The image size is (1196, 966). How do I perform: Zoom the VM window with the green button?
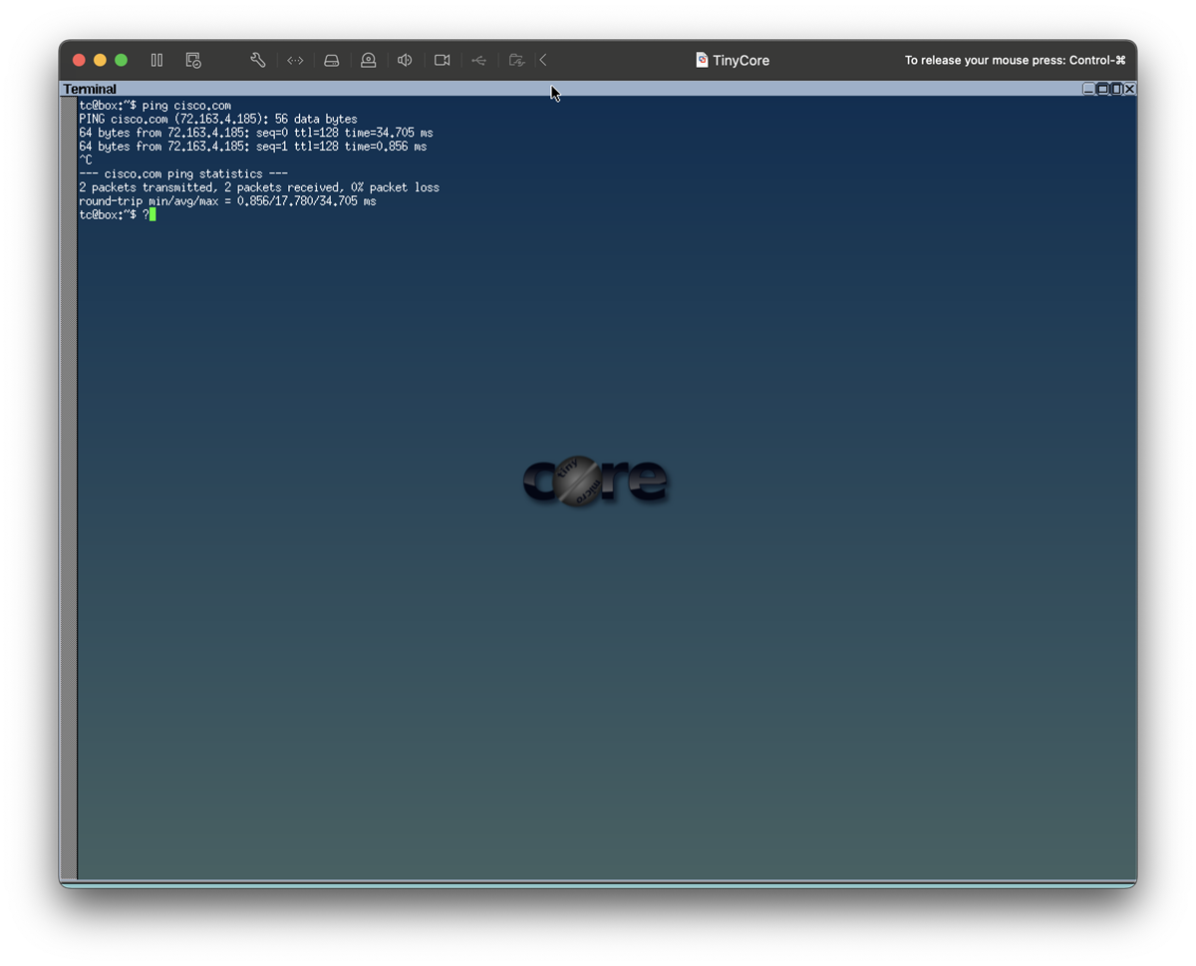point(121,60)
